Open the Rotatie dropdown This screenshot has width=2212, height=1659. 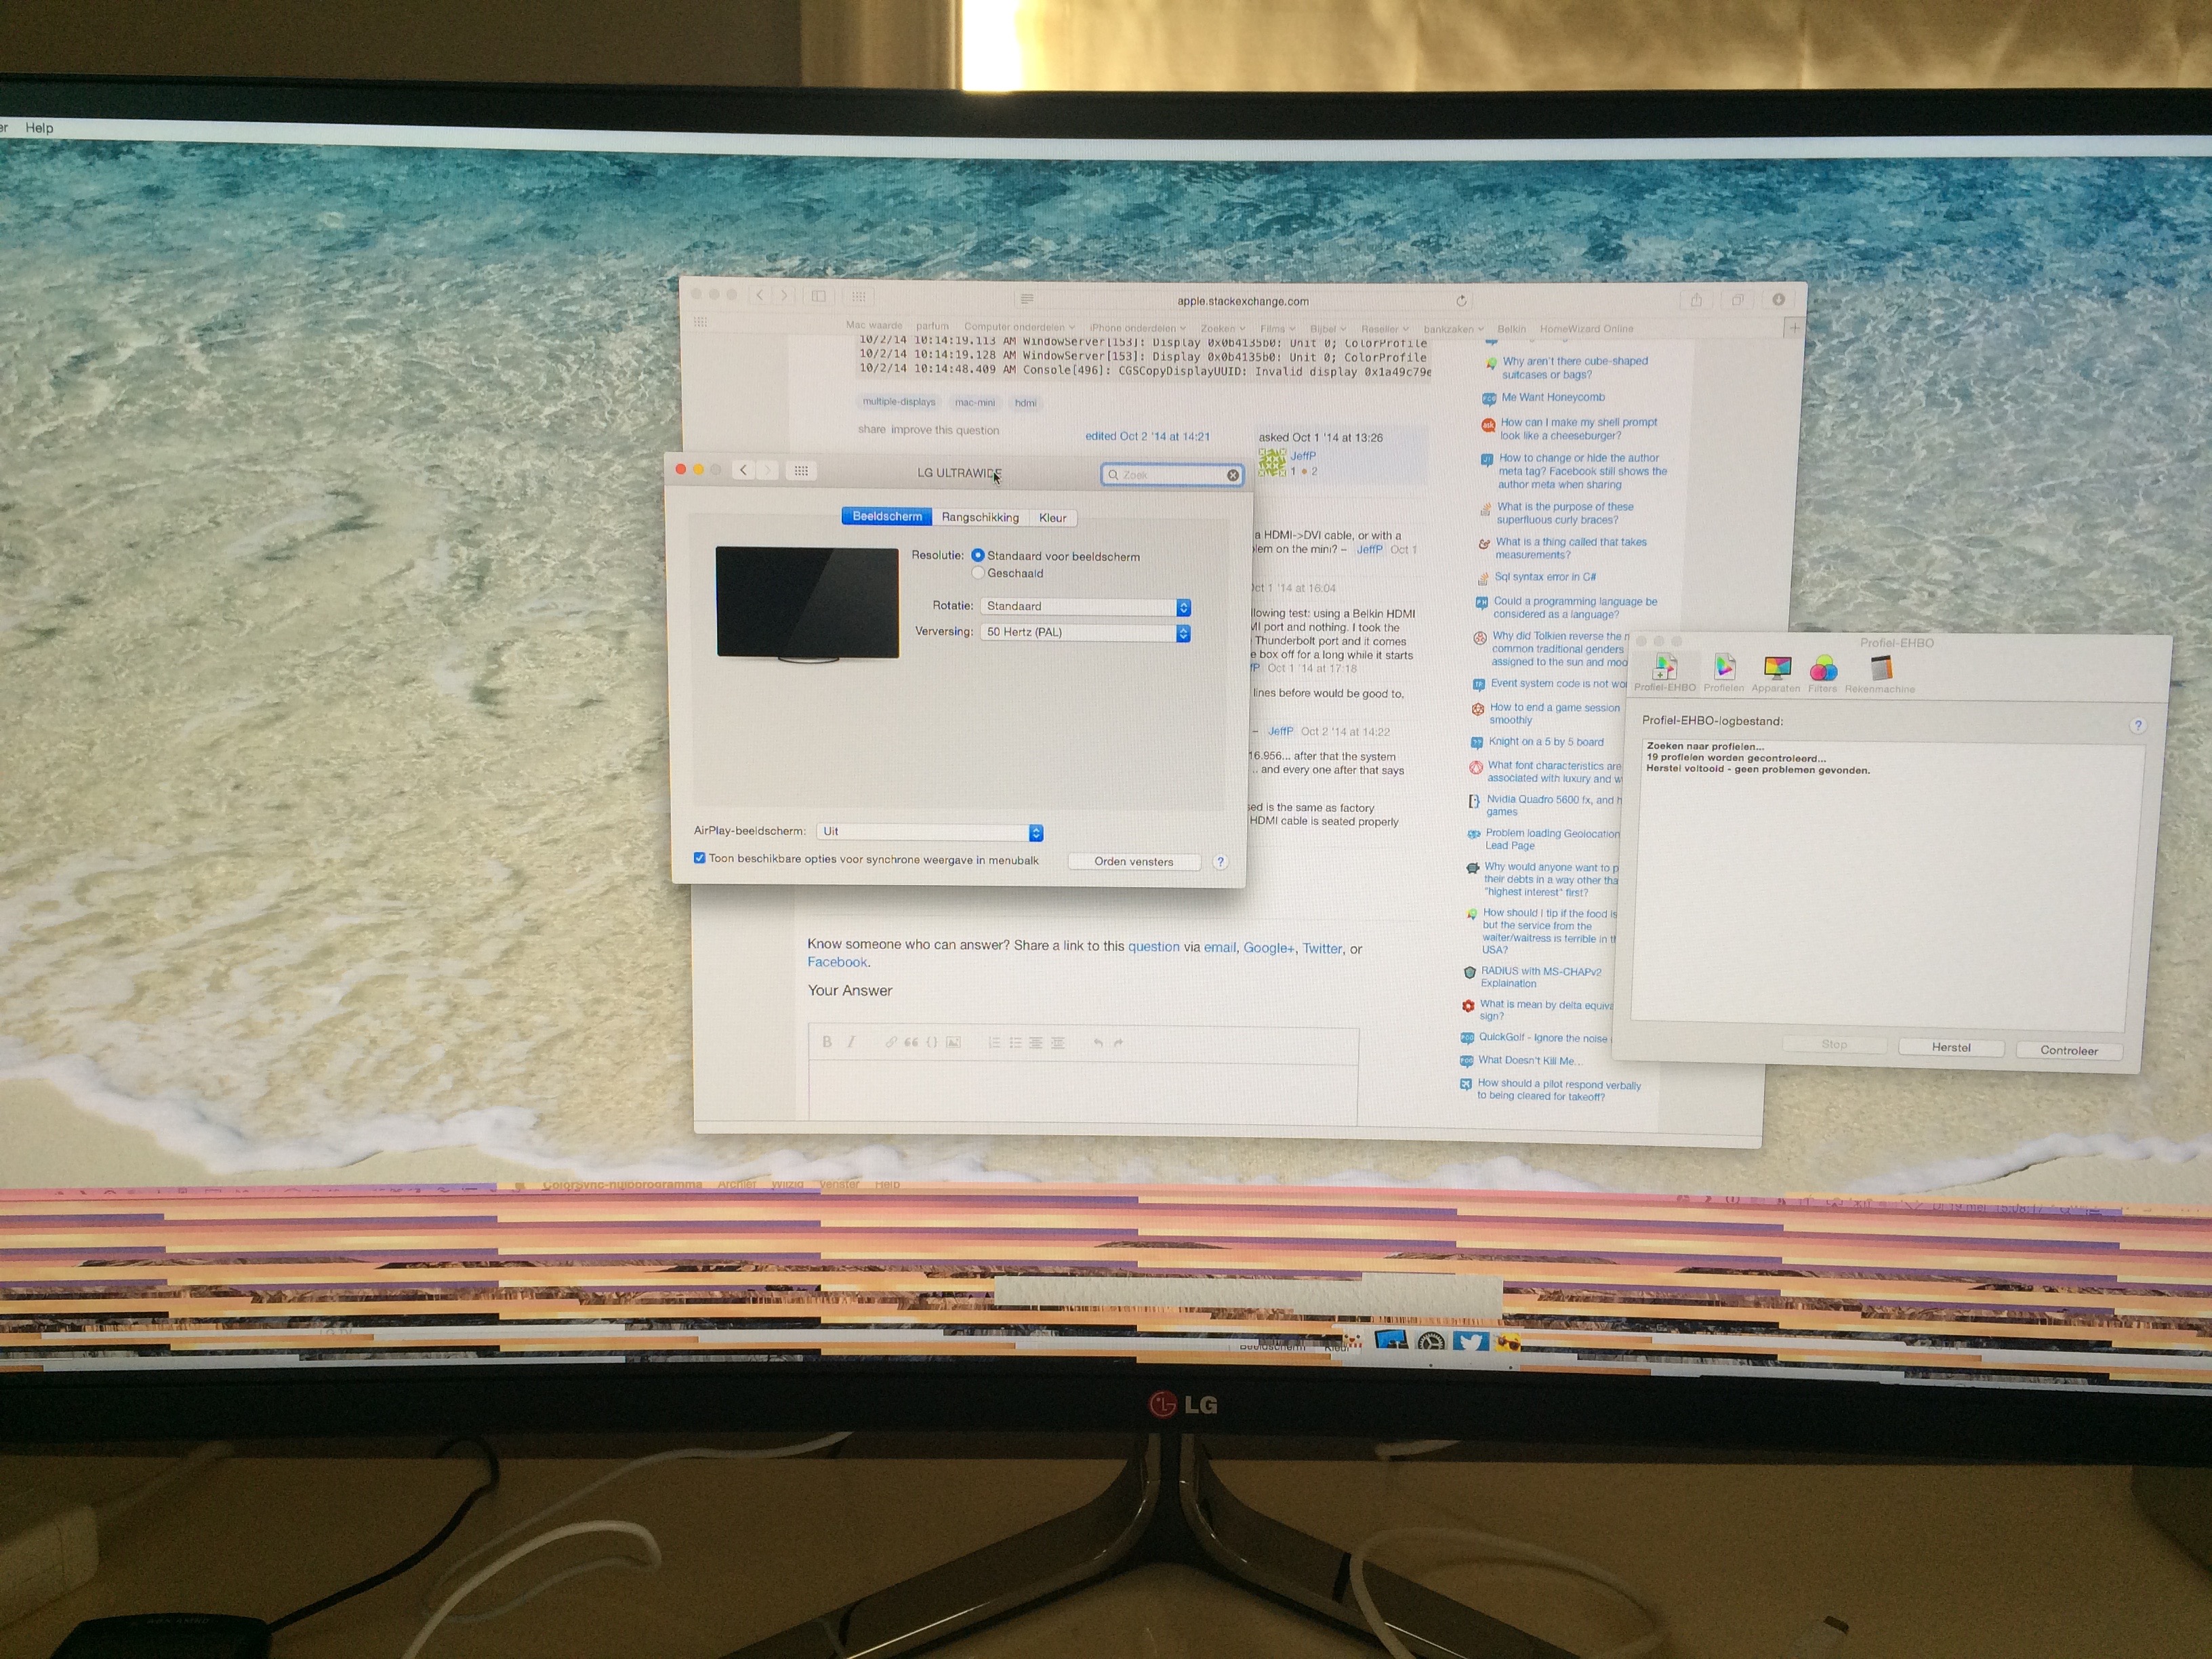coord(1086,607)
